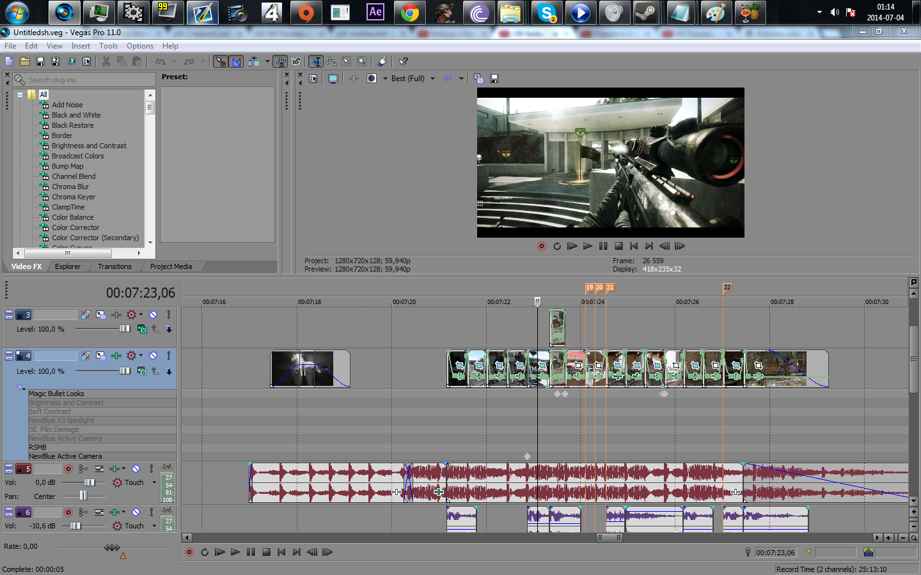Stop playback using the timeline transport bar
The height and width of the screenshot is (575, 921).
266,552
